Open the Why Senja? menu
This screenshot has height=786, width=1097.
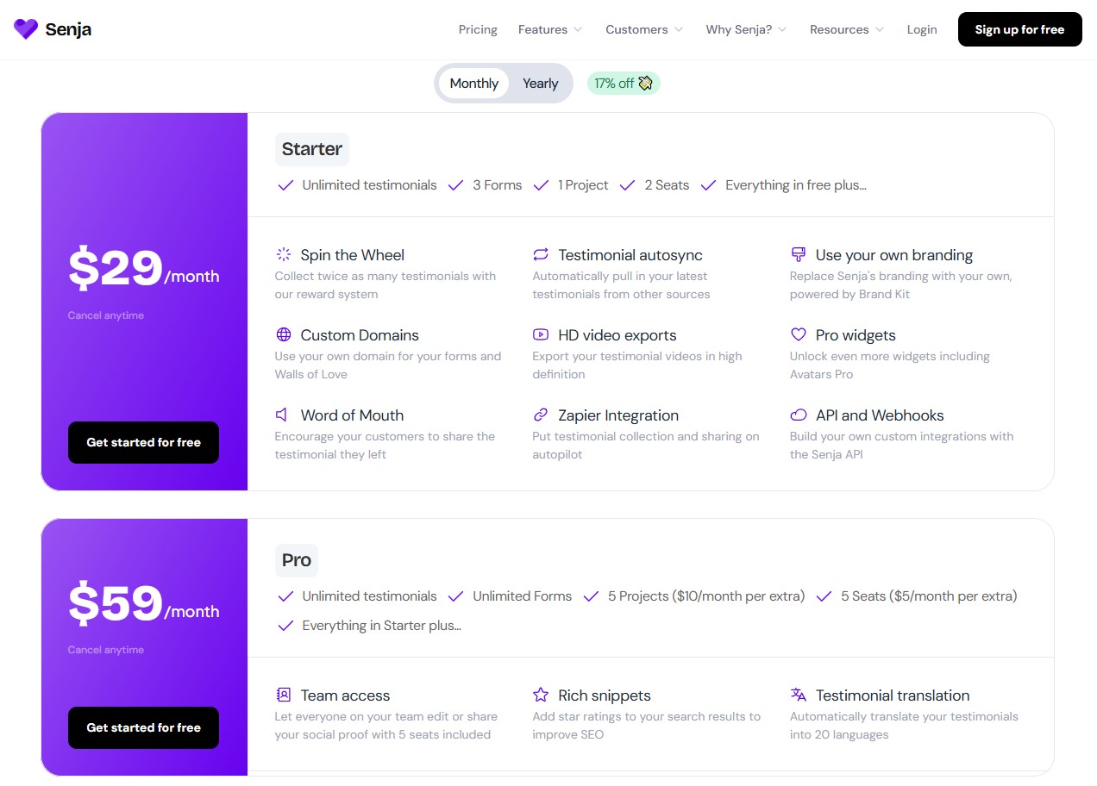click(746, 29)
